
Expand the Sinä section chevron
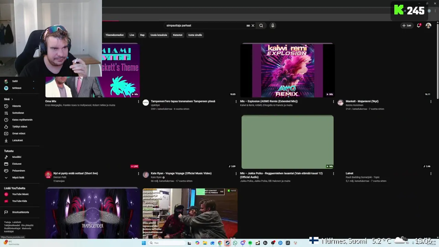coord(12,99)
